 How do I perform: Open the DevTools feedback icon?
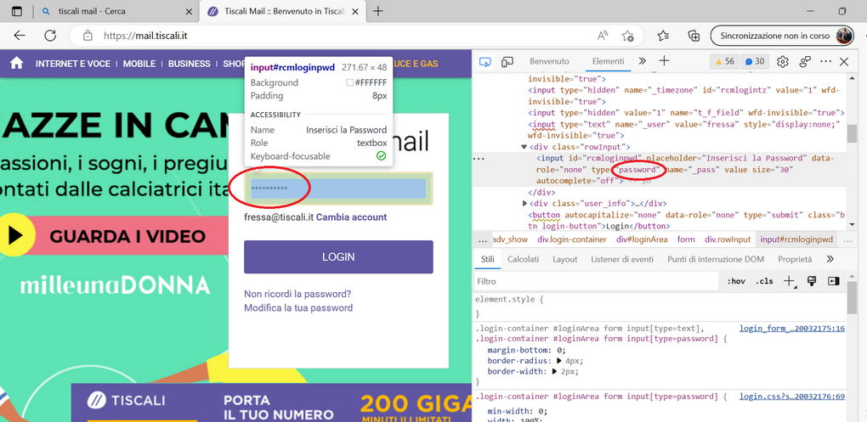click(x=805, y=61)
